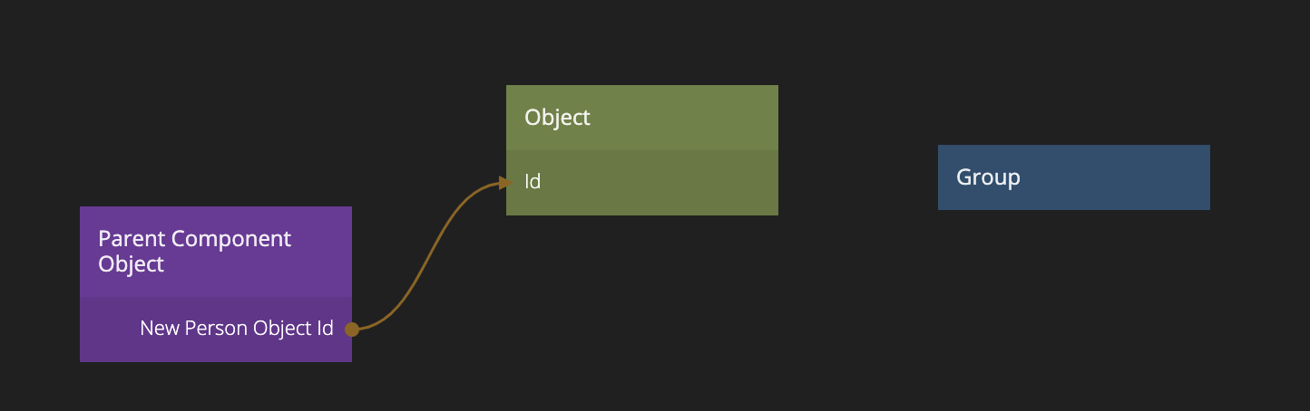Click the purple port row's left empty area
This screenshot has width=1310, height=411.
[x=107, y=330]
